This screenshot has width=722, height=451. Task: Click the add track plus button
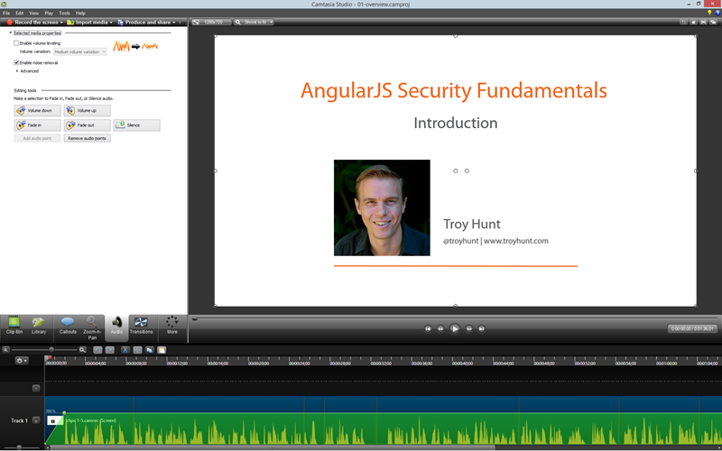[36, 389]
